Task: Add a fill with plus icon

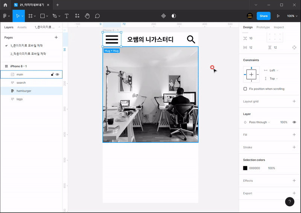Action: (x=294, y=135)
